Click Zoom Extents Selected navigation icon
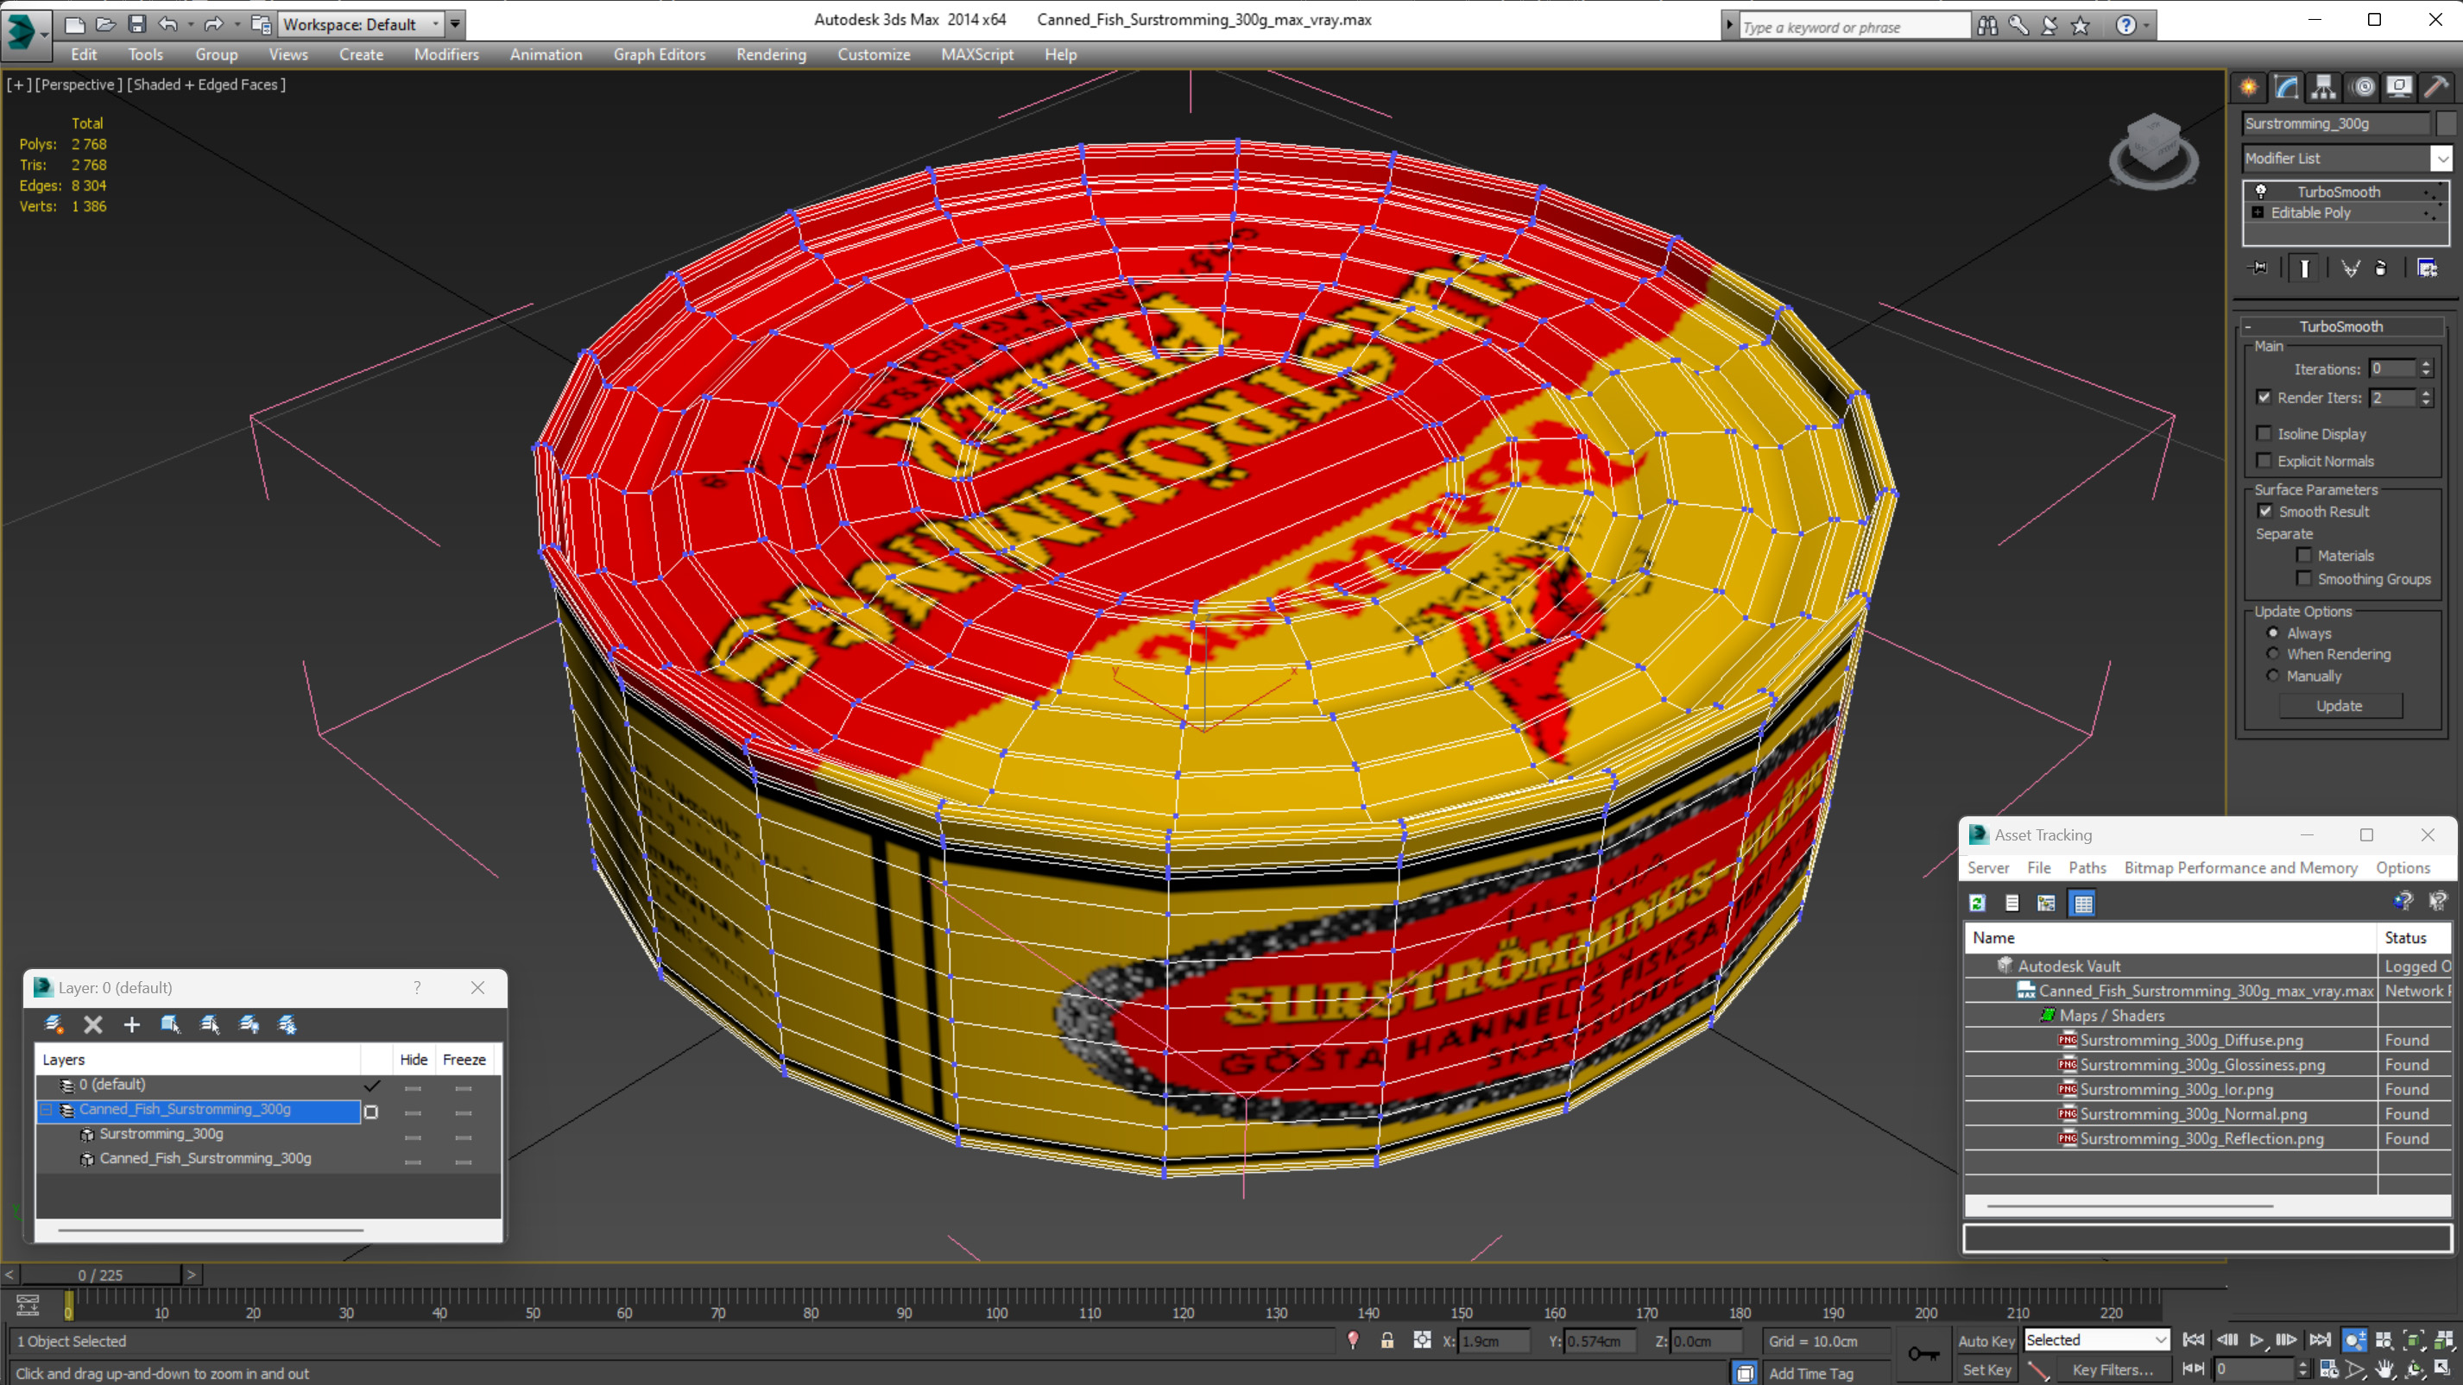 2413,1340
